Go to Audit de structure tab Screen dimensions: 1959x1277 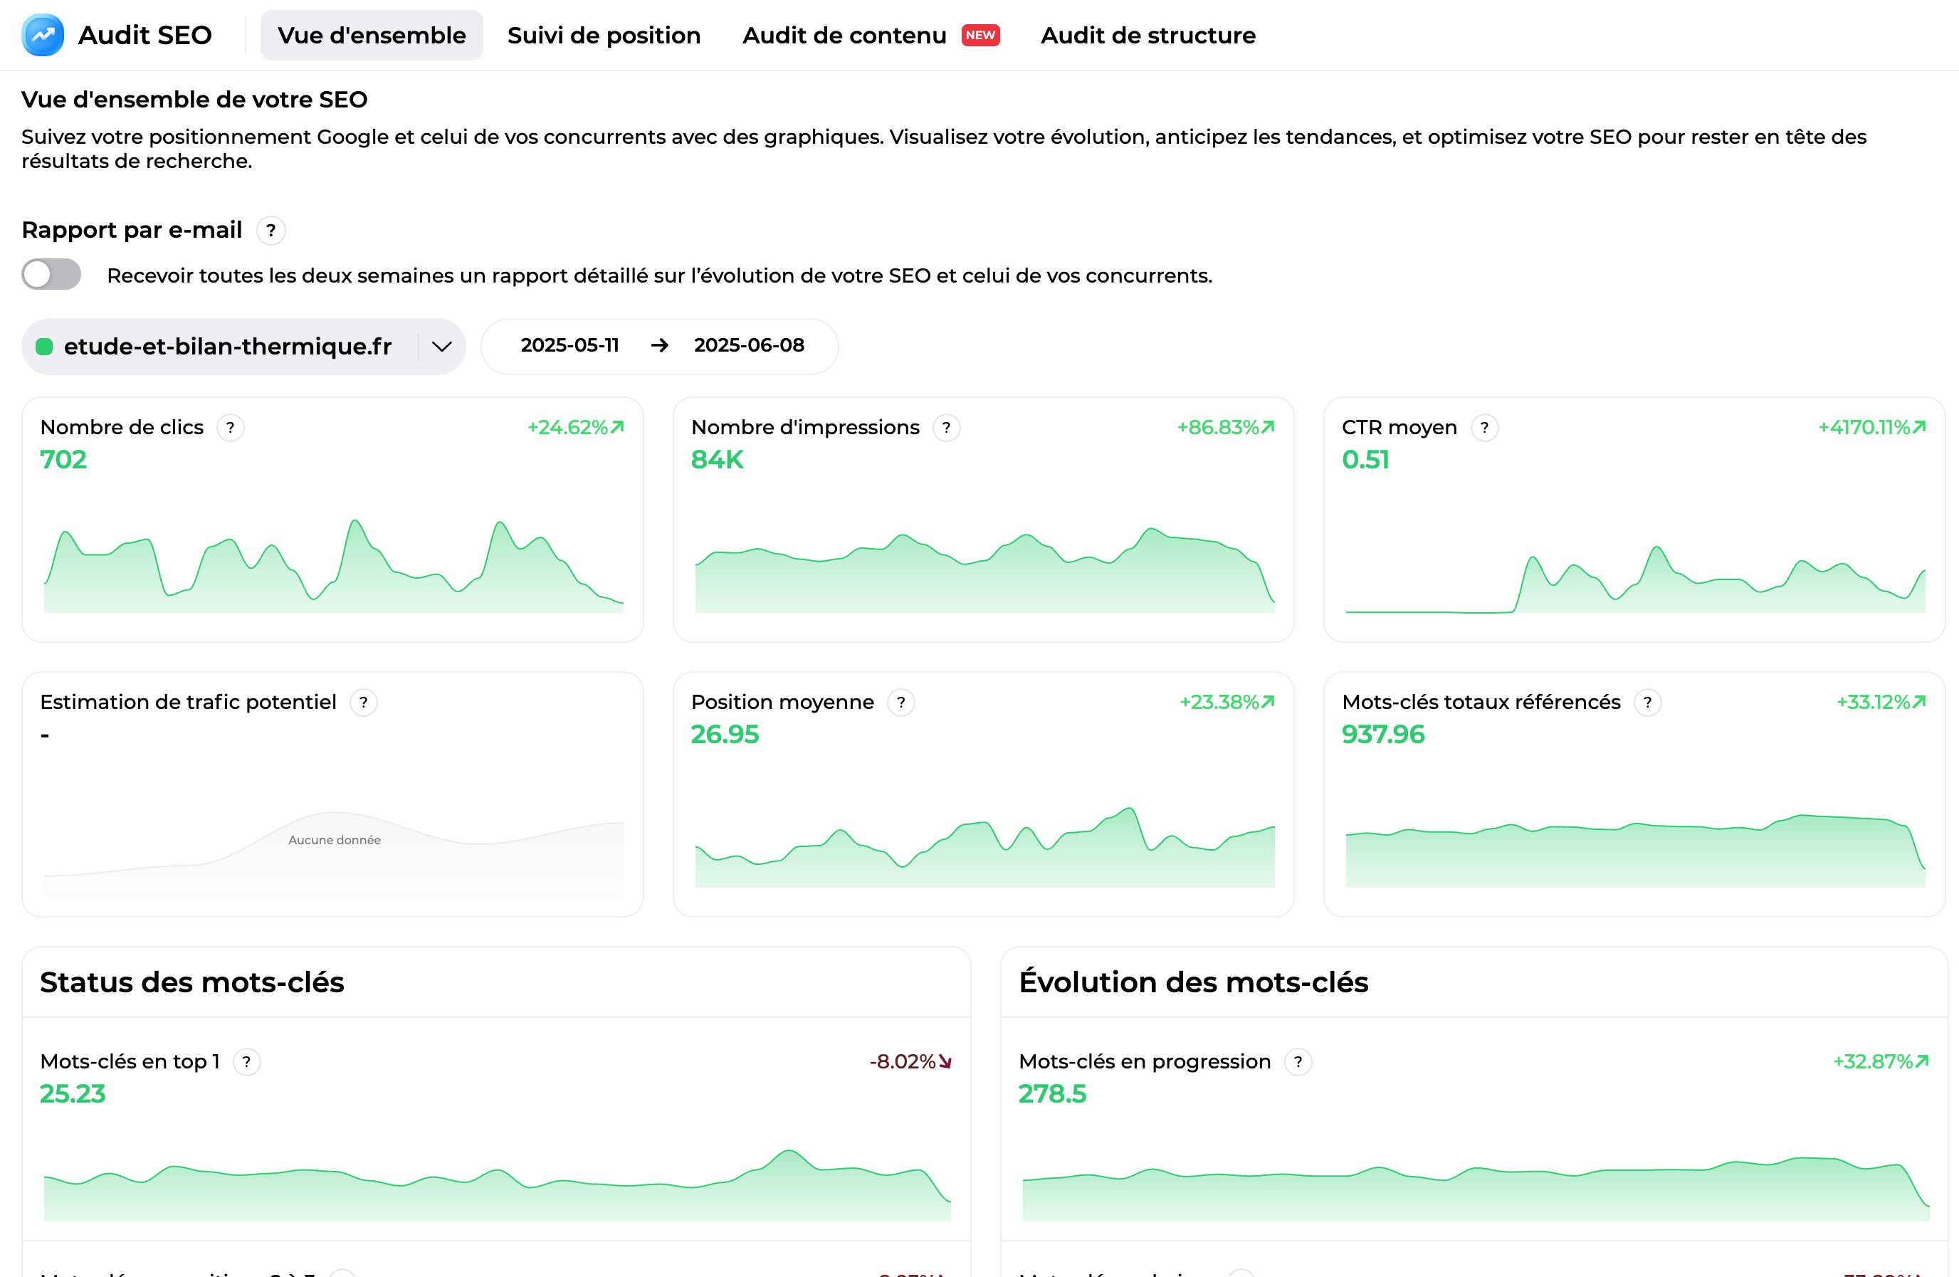pyautogui.click(x=1147, y=36)
